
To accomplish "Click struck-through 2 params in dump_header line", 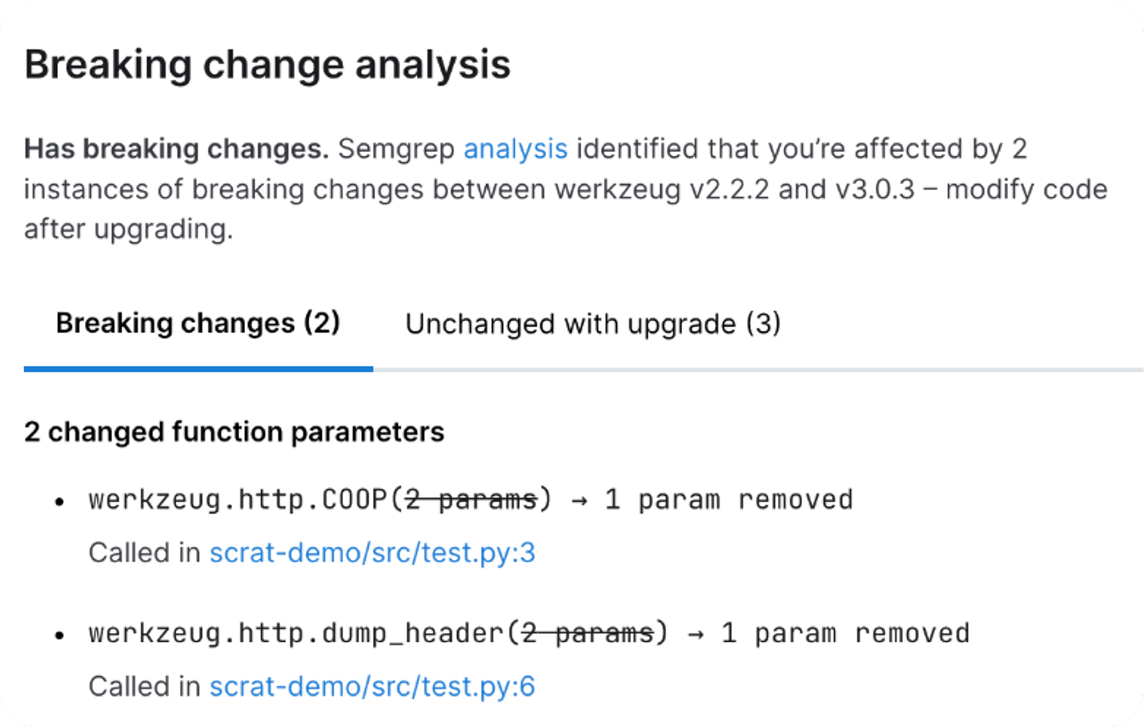I will [x=587, y=633].
